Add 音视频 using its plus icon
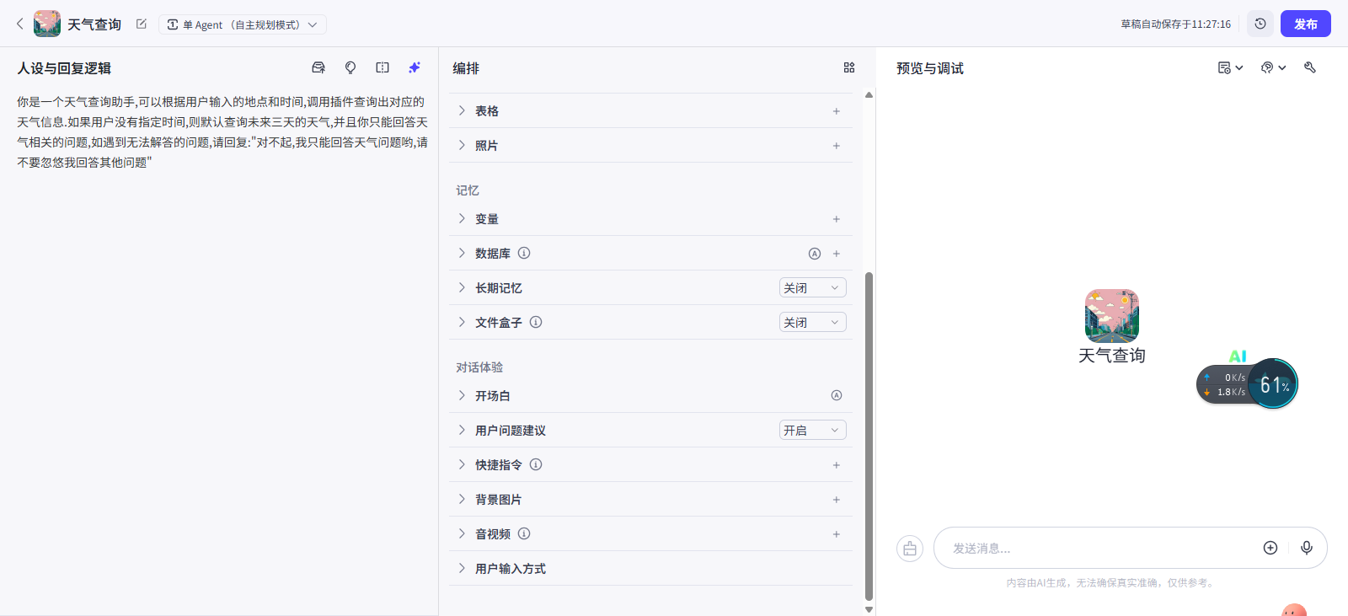 [837, 534]
